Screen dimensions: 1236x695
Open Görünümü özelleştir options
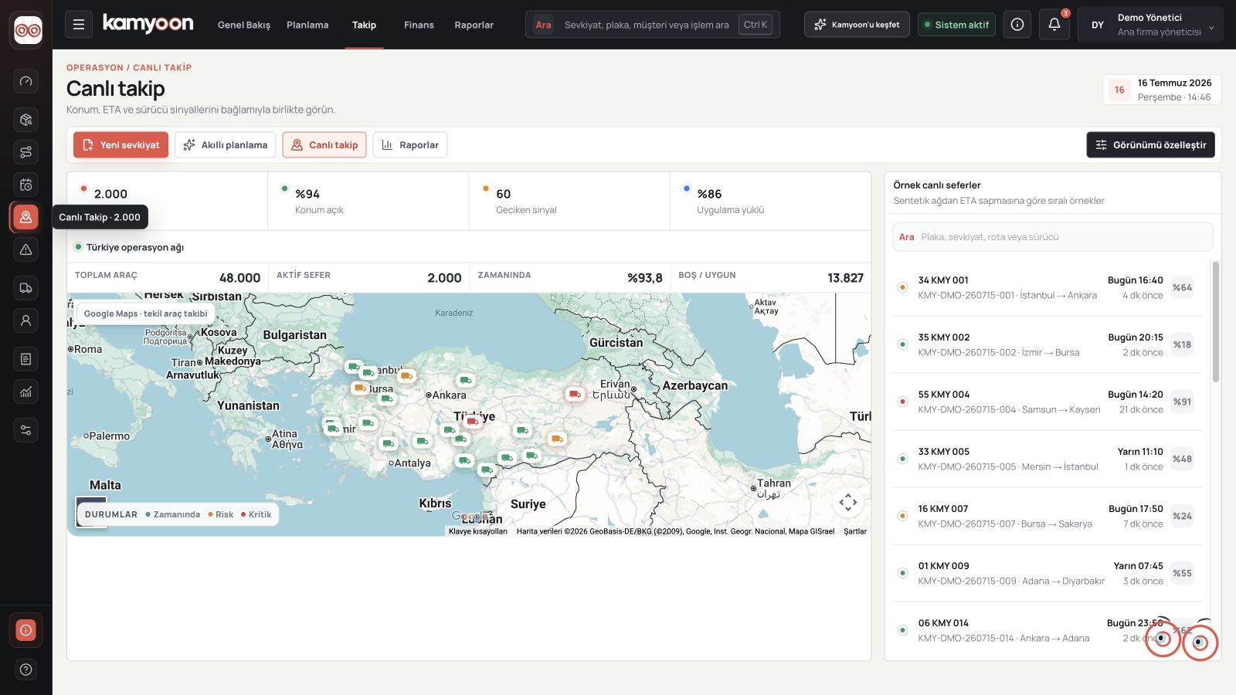pyautogui.click(x=1150, y=144)
